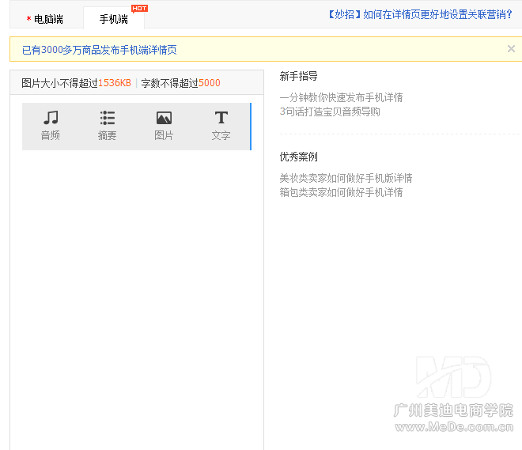This screenshot has height=450, width=522.
Task: Click the HOT badge on 手机端
Action: tap(139, 9)
